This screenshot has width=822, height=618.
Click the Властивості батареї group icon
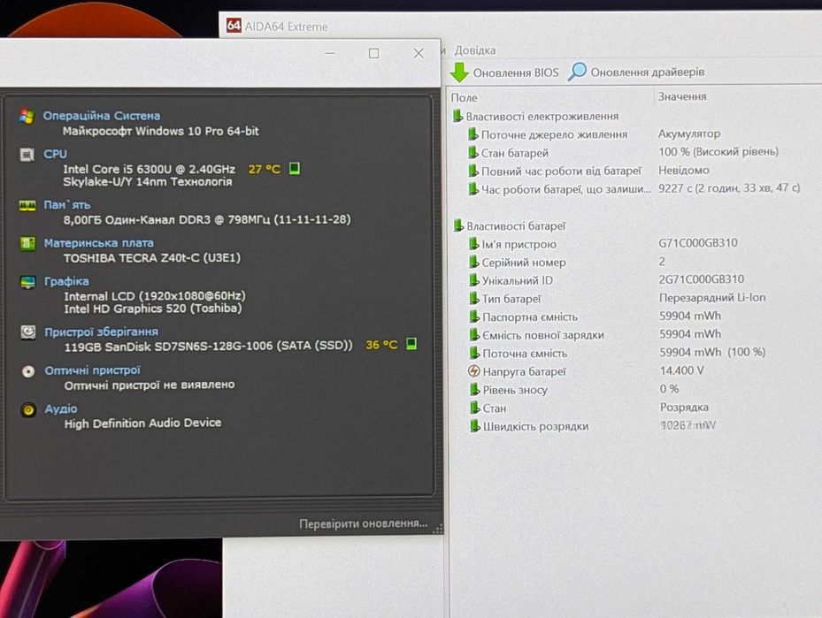click(458, 225)
